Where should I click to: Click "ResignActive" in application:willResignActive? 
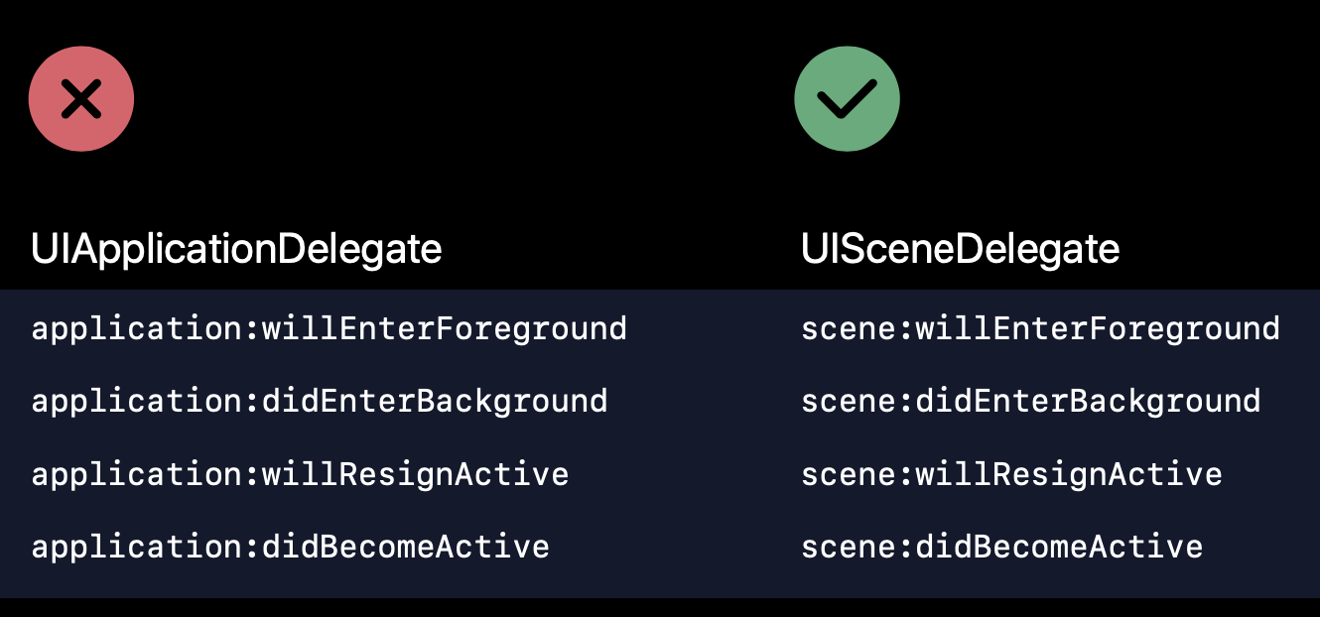[455, 474]
